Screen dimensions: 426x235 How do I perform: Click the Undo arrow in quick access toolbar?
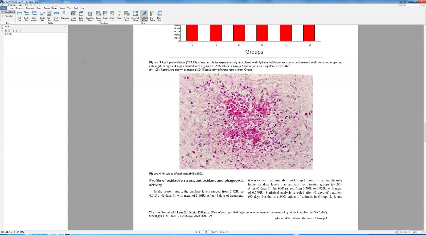click(31, 5)
